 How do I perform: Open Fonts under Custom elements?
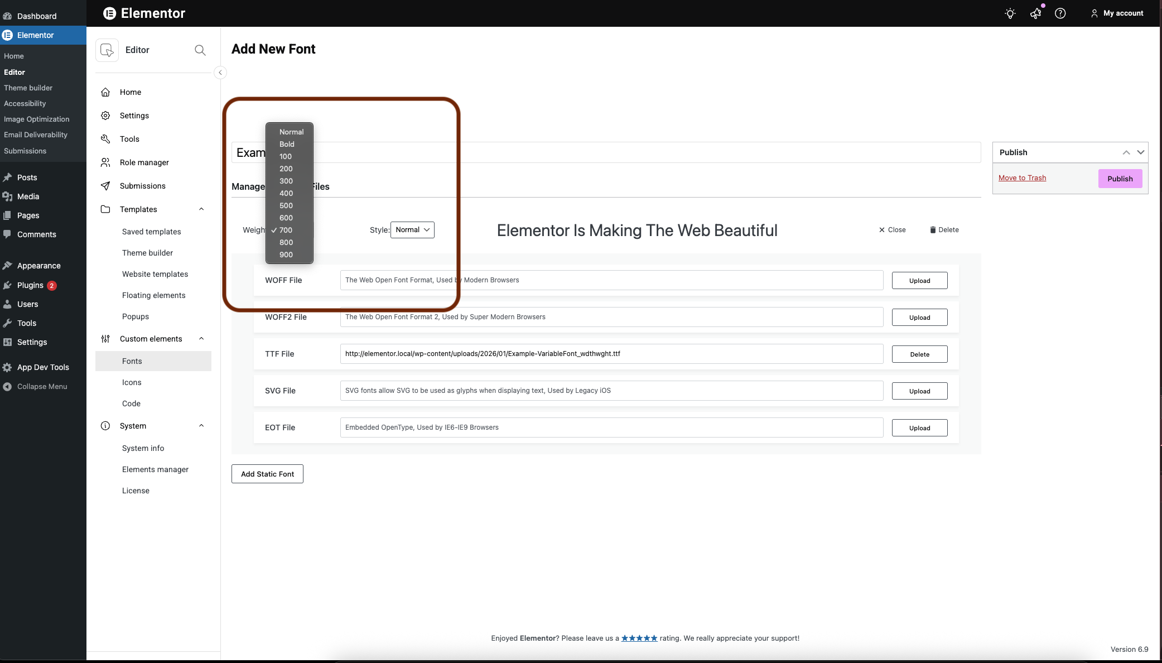coord(153,361)
